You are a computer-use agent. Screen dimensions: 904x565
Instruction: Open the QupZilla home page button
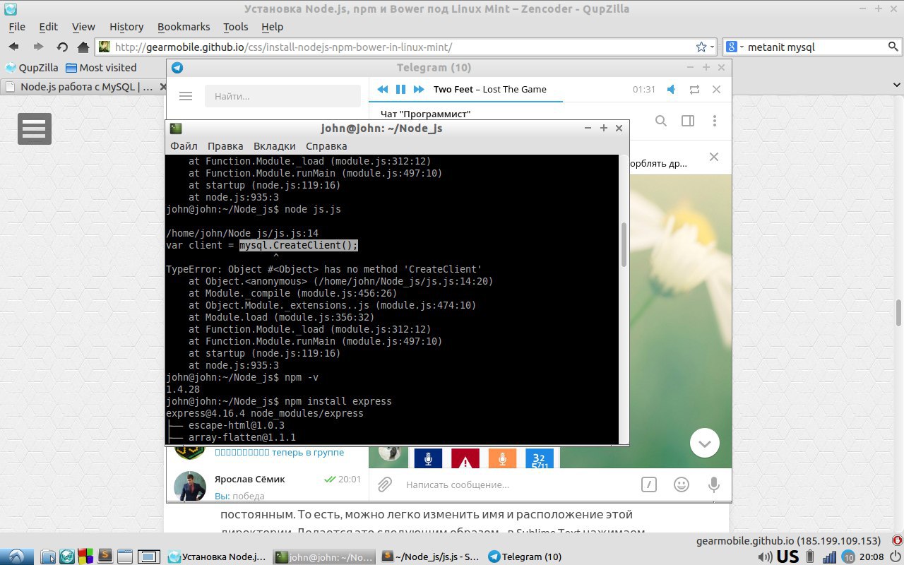[x=83, y=47]
